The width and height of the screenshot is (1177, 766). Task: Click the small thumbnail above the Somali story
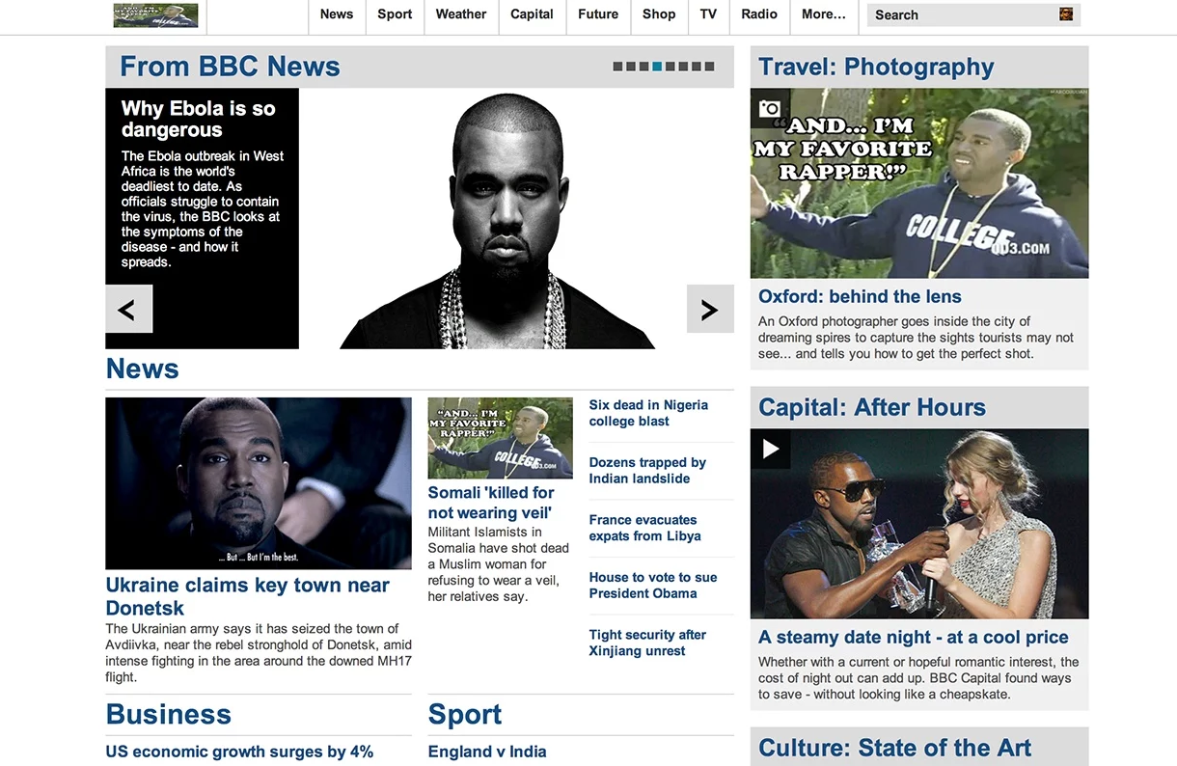coord(500,438)
